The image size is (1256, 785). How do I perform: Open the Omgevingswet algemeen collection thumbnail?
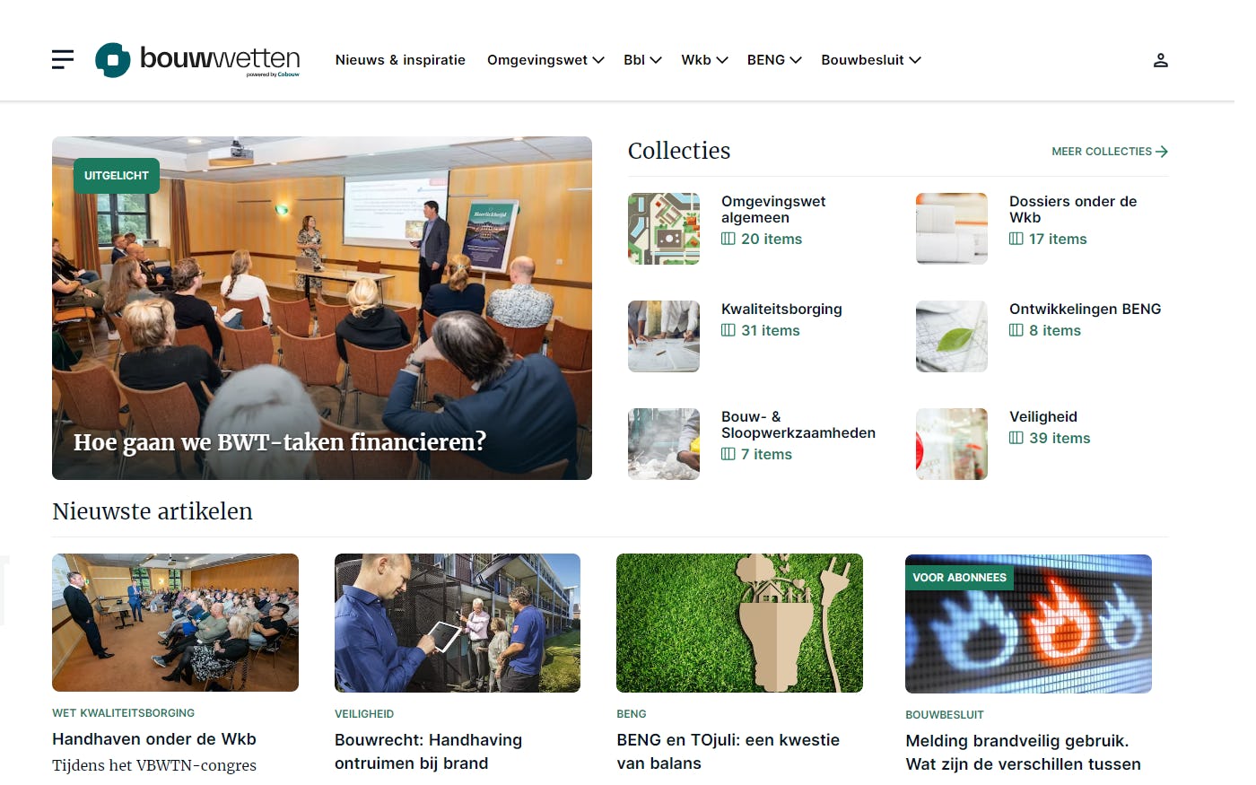(x=664, y=229)
